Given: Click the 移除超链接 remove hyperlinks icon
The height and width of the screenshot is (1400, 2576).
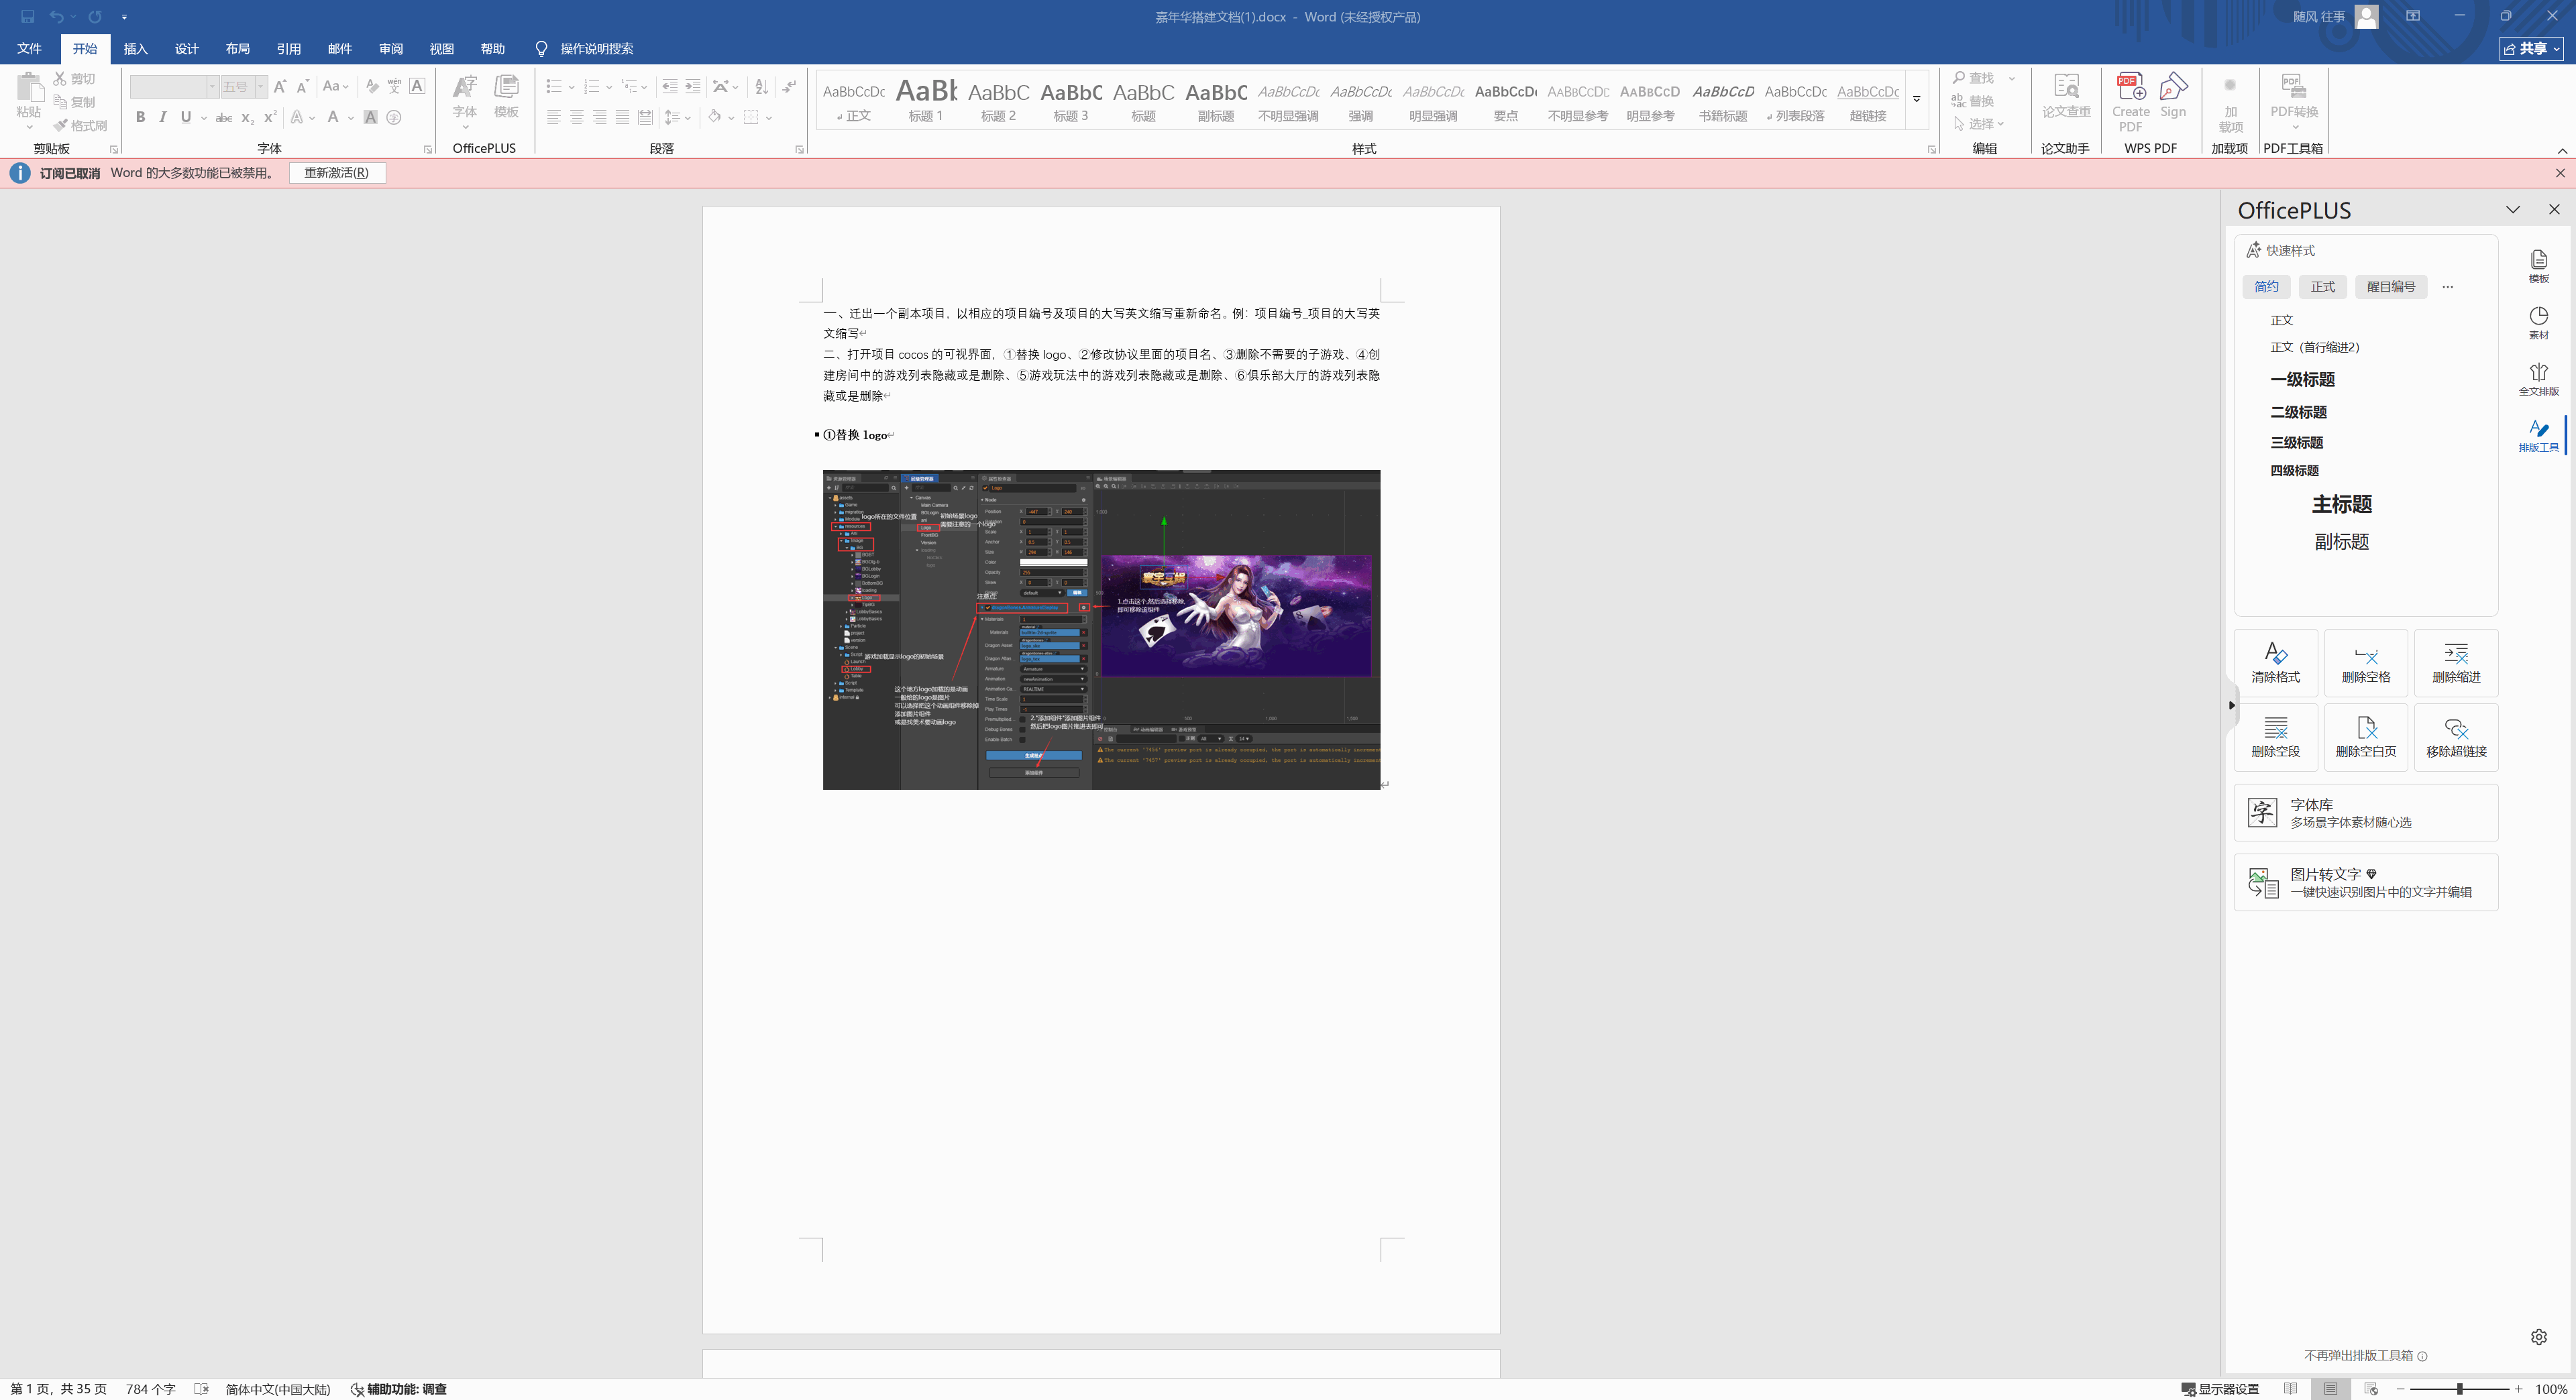Looking at the screenshot, I should pos(2455,736).
